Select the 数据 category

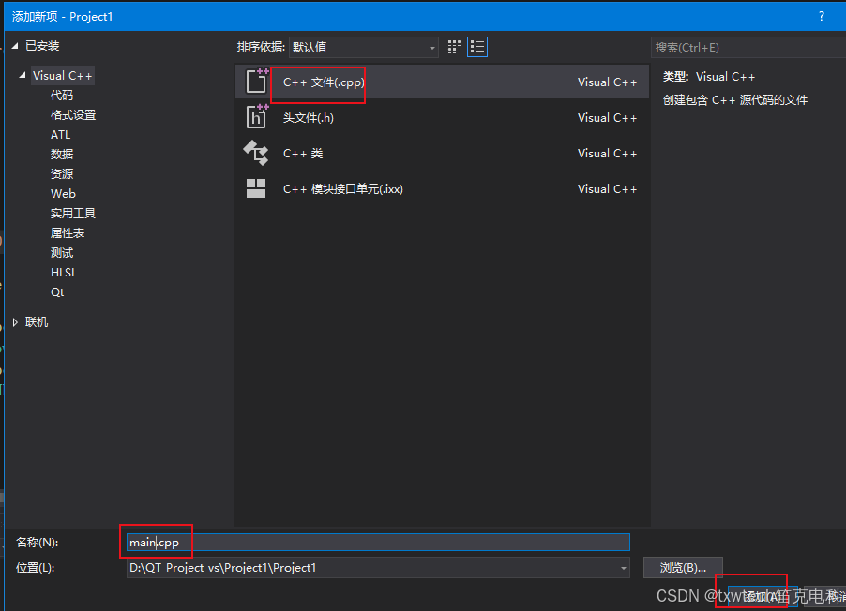62,155
